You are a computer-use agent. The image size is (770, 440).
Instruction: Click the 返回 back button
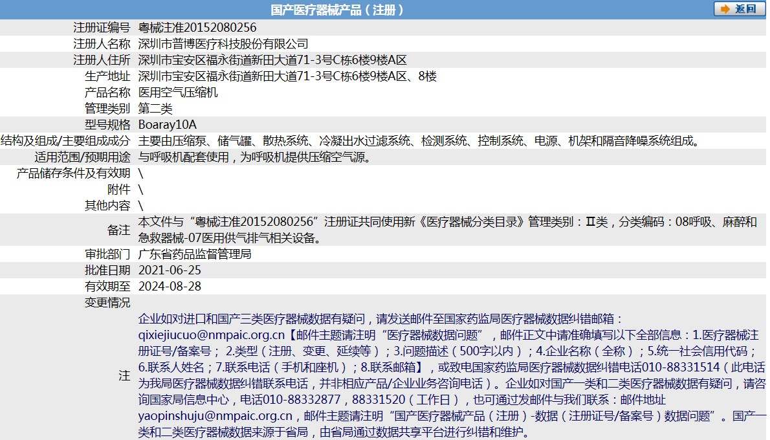tap(739, 9)
